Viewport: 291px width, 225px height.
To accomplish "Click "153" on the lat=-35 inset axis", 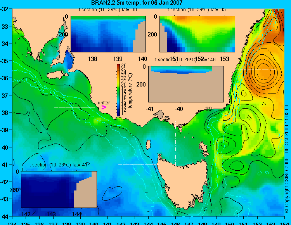I will click(224, 59).
